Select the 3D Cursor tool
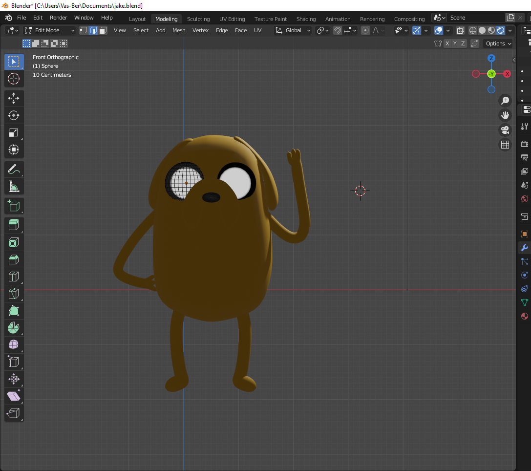The height and width of the screenshot is (471, 531). 14,79
